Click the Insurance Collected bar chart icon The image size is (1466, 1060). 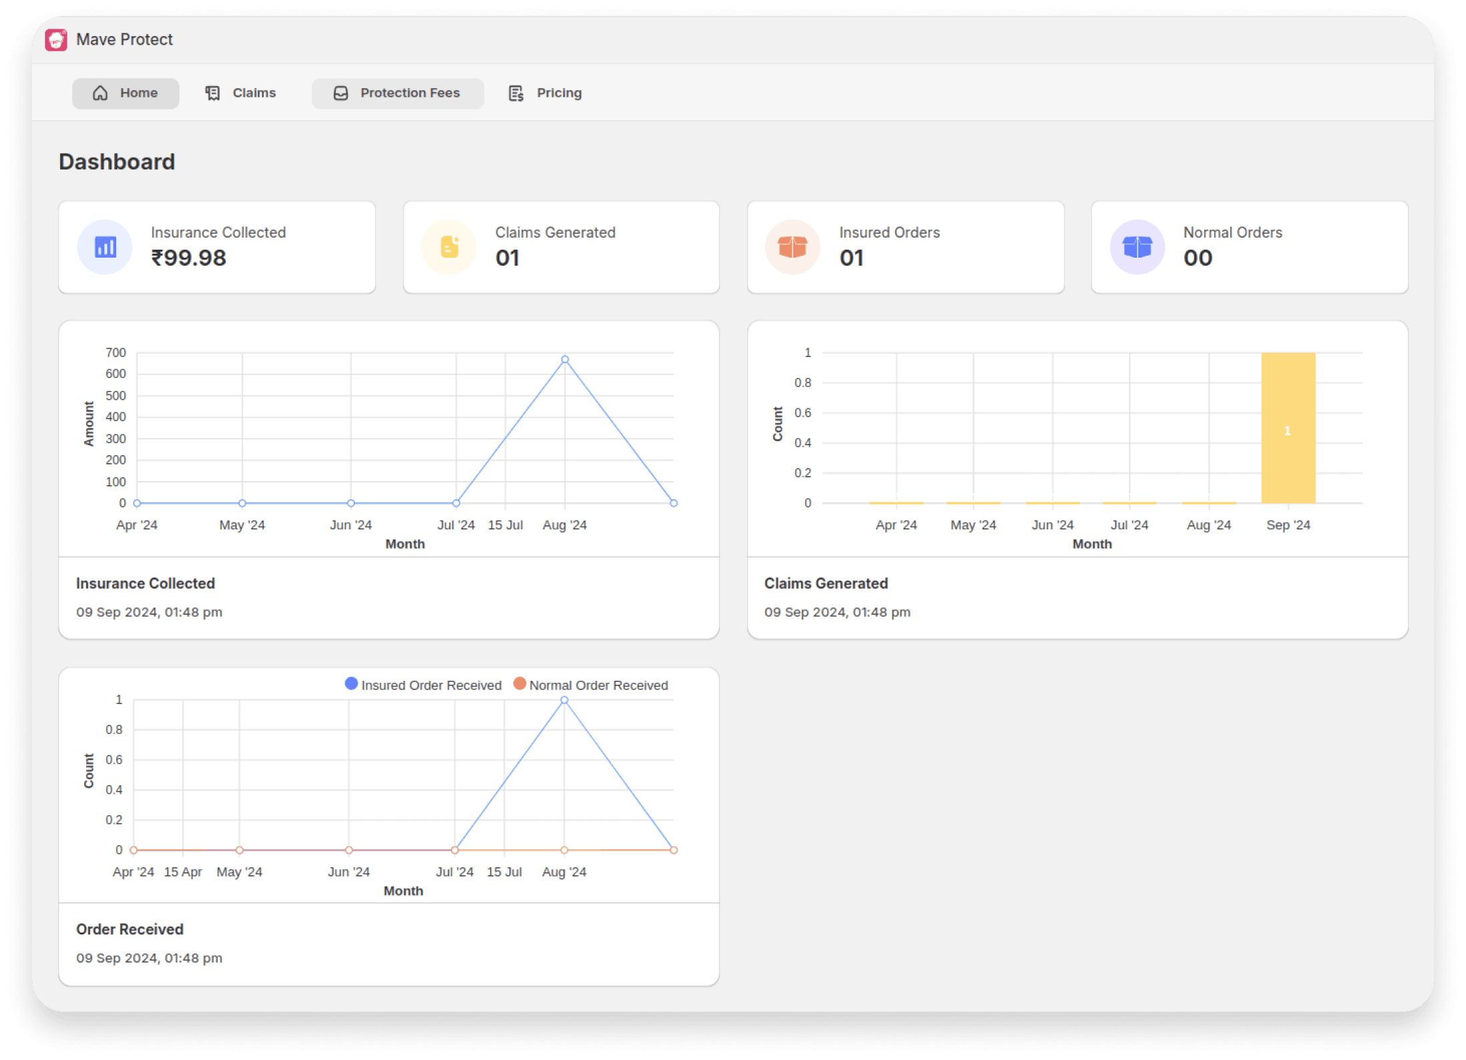point(105,247)
